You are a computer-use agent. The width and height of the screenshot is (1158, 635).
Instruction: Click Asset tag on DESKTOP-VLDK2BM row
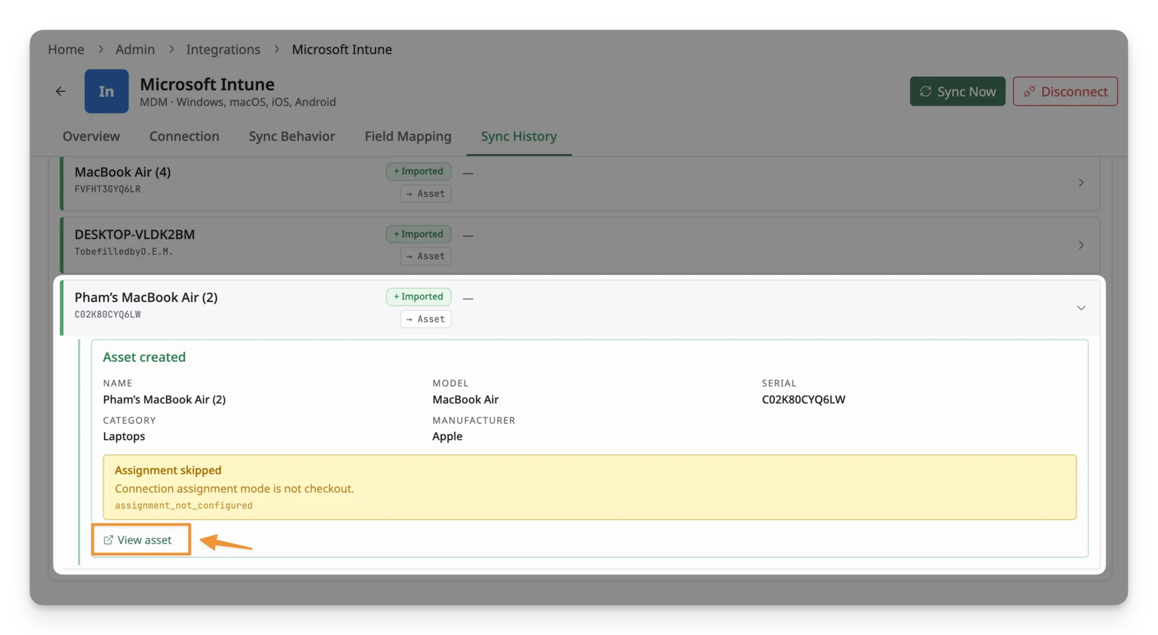pyautogui.click(x=426, y=256)
